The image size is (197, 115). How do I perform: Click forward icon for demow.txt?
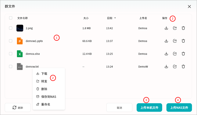175,67
